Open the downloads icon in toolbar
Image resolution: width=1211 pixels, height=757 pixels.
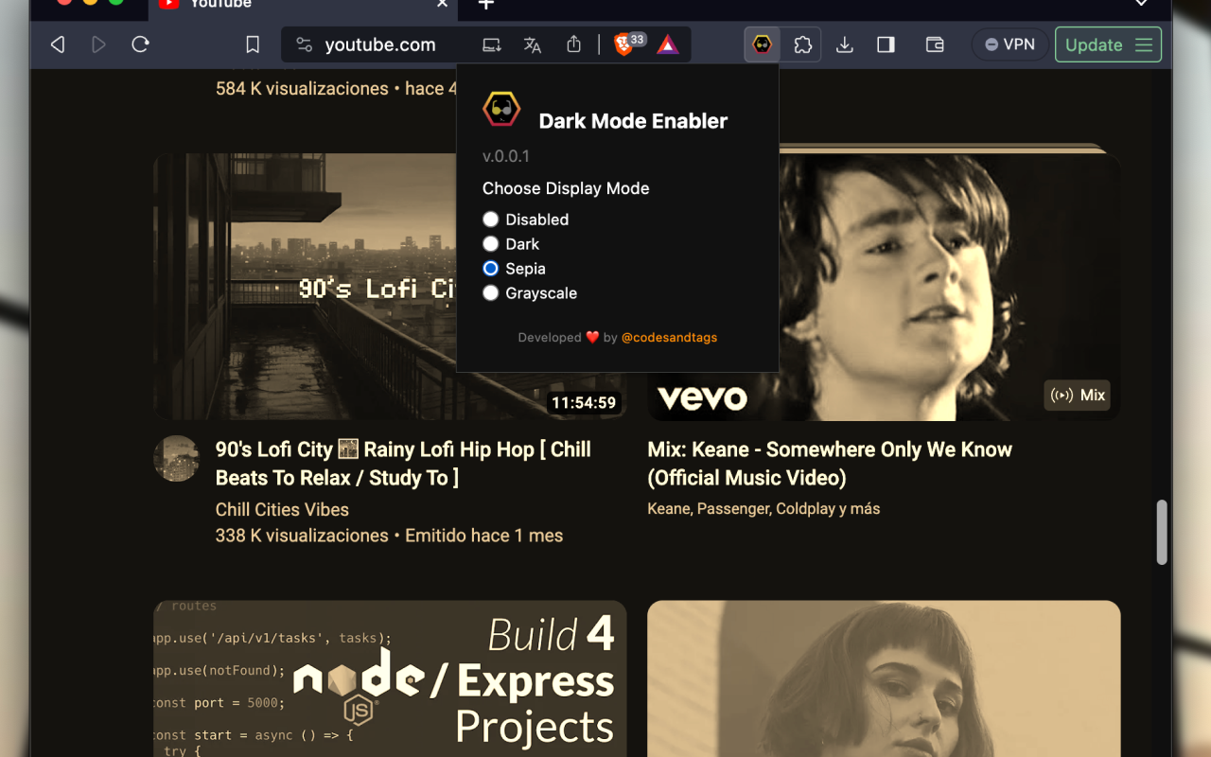(845, 44)
